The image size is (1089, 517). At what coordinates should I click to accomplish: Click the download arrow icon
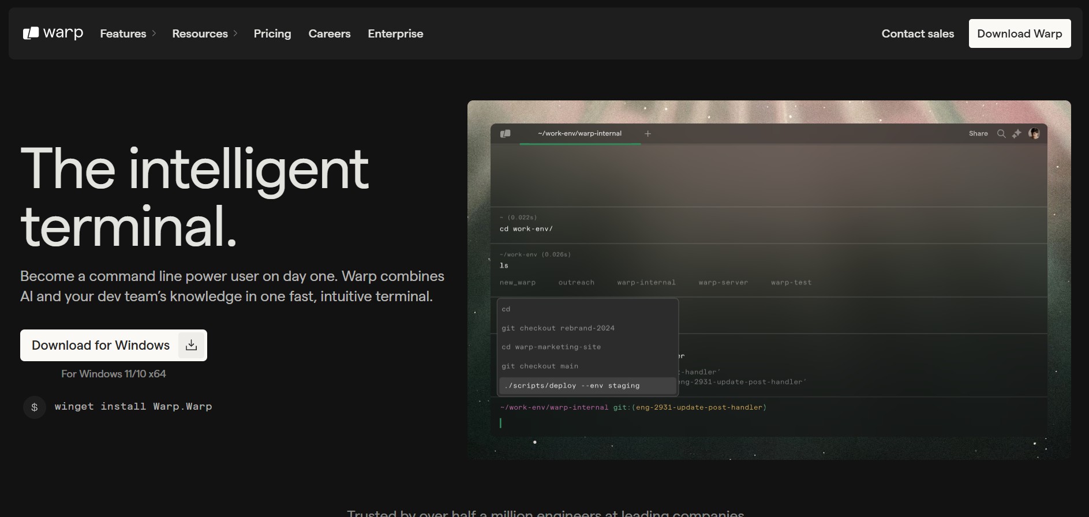(x=192, y=345)
